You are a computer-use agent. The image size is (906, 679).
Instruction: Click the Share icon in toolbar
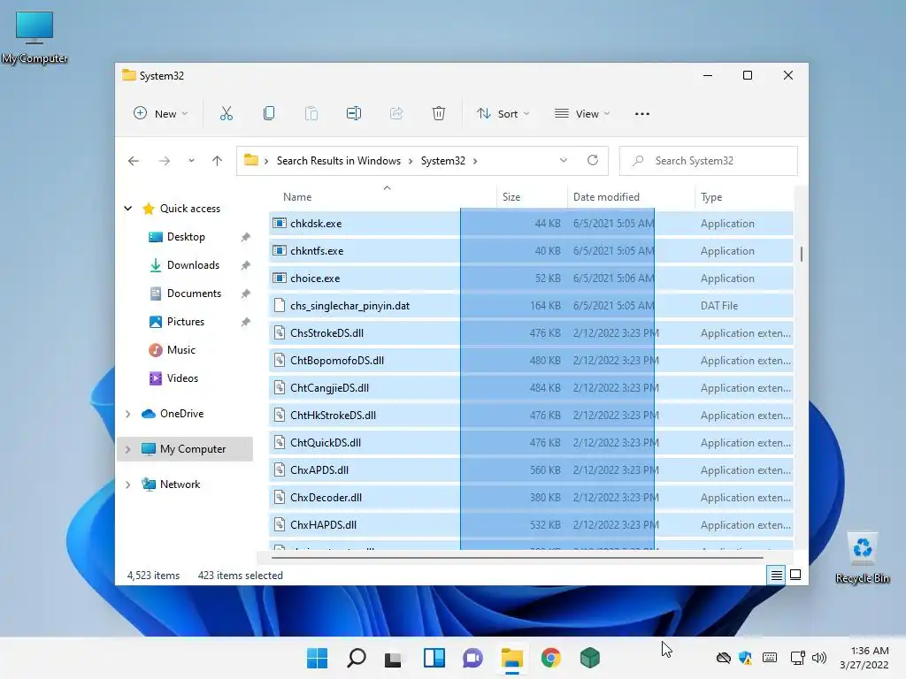tap(396, 114)
